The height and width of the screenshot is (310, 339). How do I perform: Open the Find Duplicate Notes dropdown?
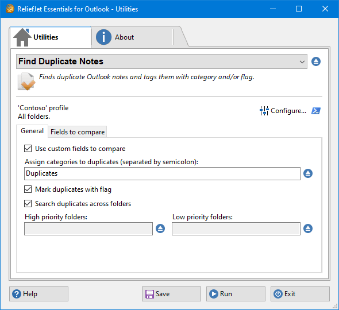[x=161, y=61]
